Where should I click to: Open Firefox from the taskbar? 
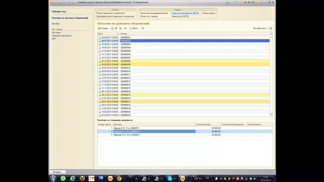[x=82, y=178]
